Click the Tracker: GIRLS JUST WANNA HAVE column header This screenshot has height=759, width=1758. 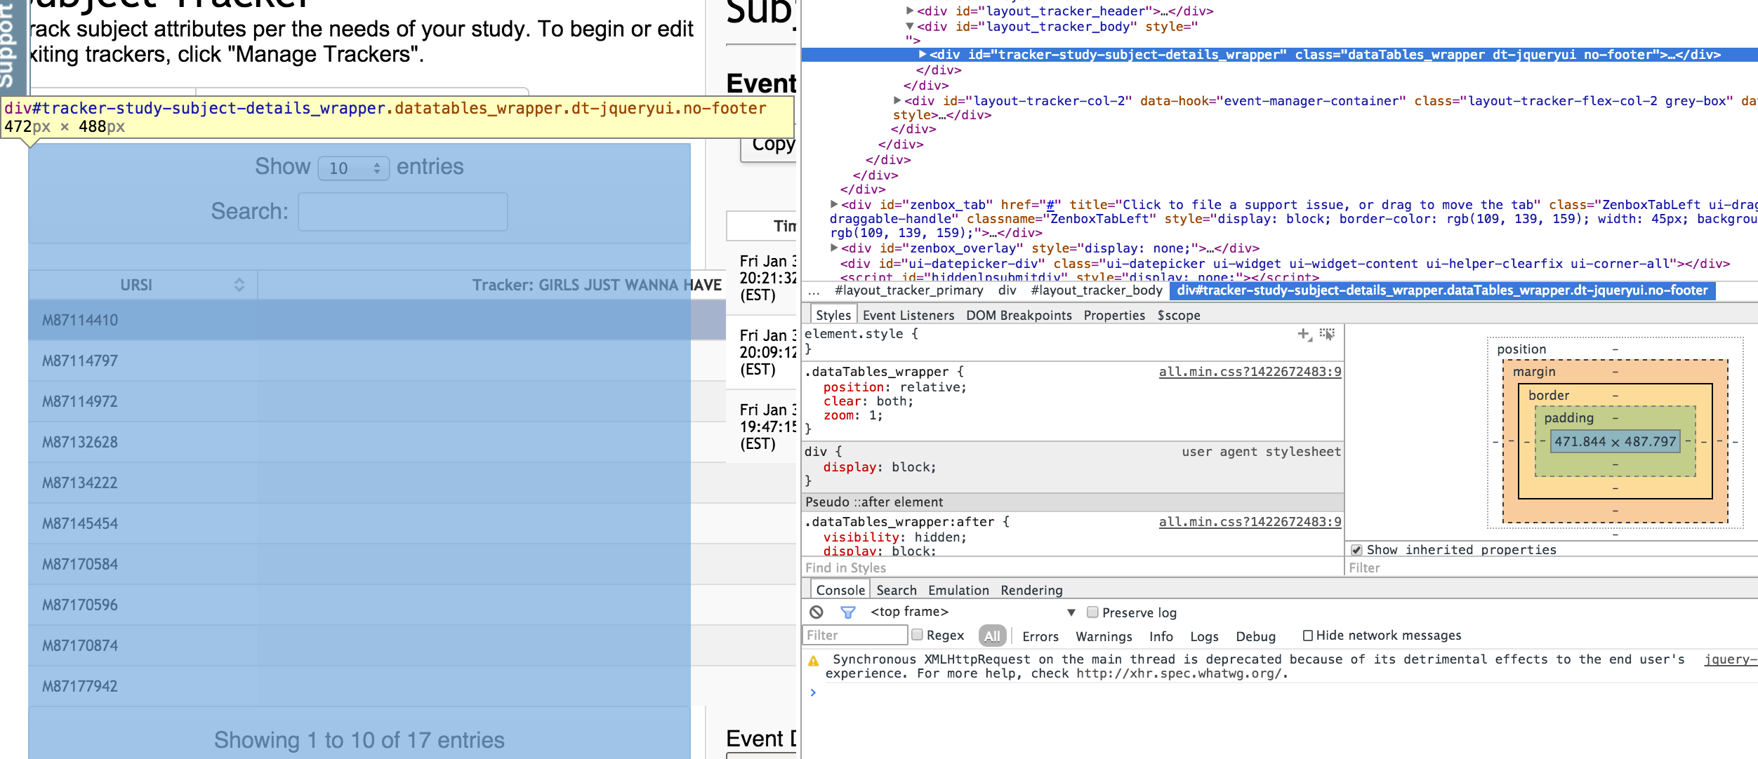coord(491,285)
